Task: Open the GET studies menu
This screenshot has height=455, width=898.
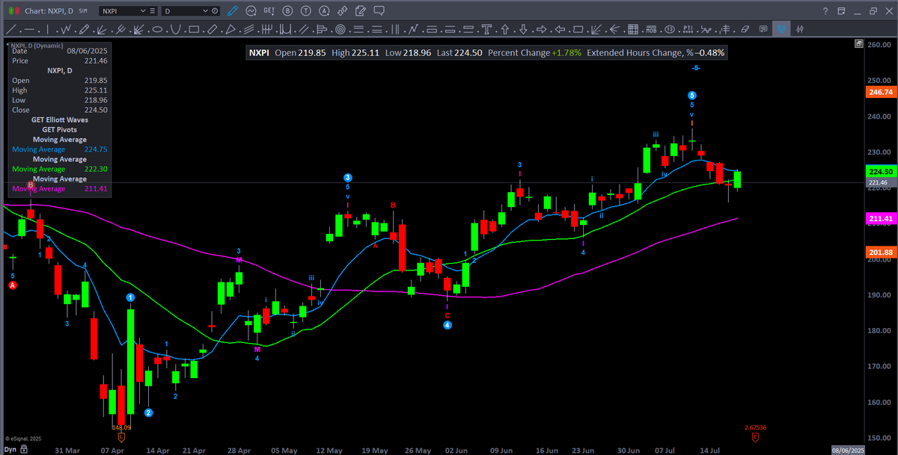Action: coord(269,11)
